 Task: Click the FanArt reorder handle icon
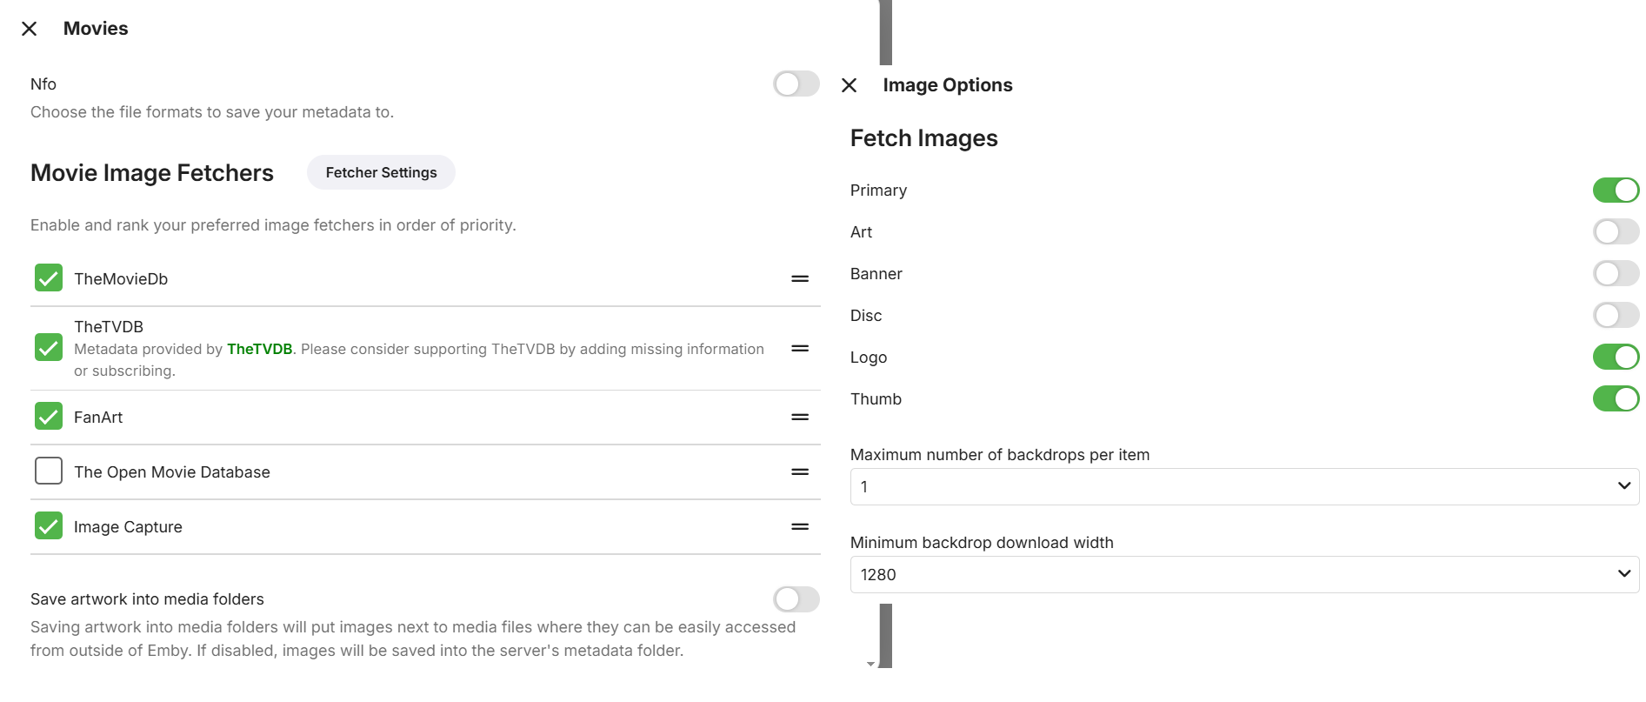800,418
